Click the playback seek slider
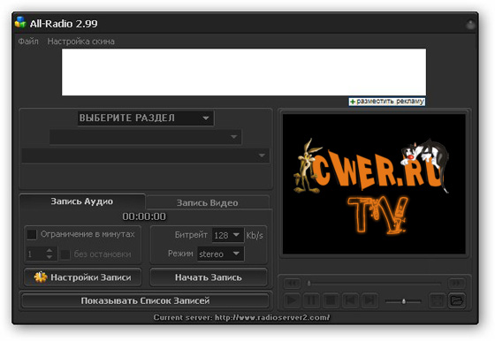495x341 pixels. pos(375,284)
